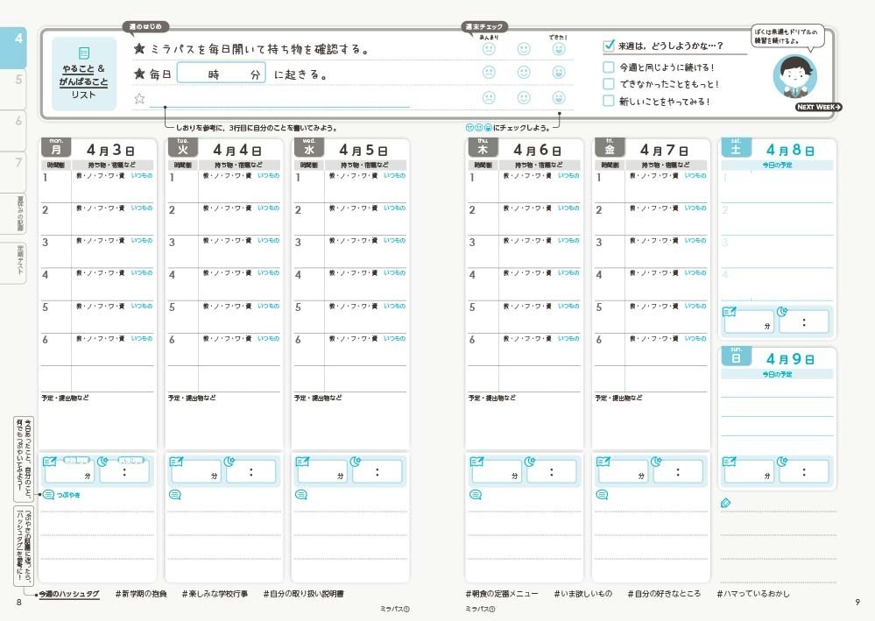Viewport: 875px width, 621px height.
Task: Click the pencil memo icon below the Sunday box
Action: (x=725, y=503)
